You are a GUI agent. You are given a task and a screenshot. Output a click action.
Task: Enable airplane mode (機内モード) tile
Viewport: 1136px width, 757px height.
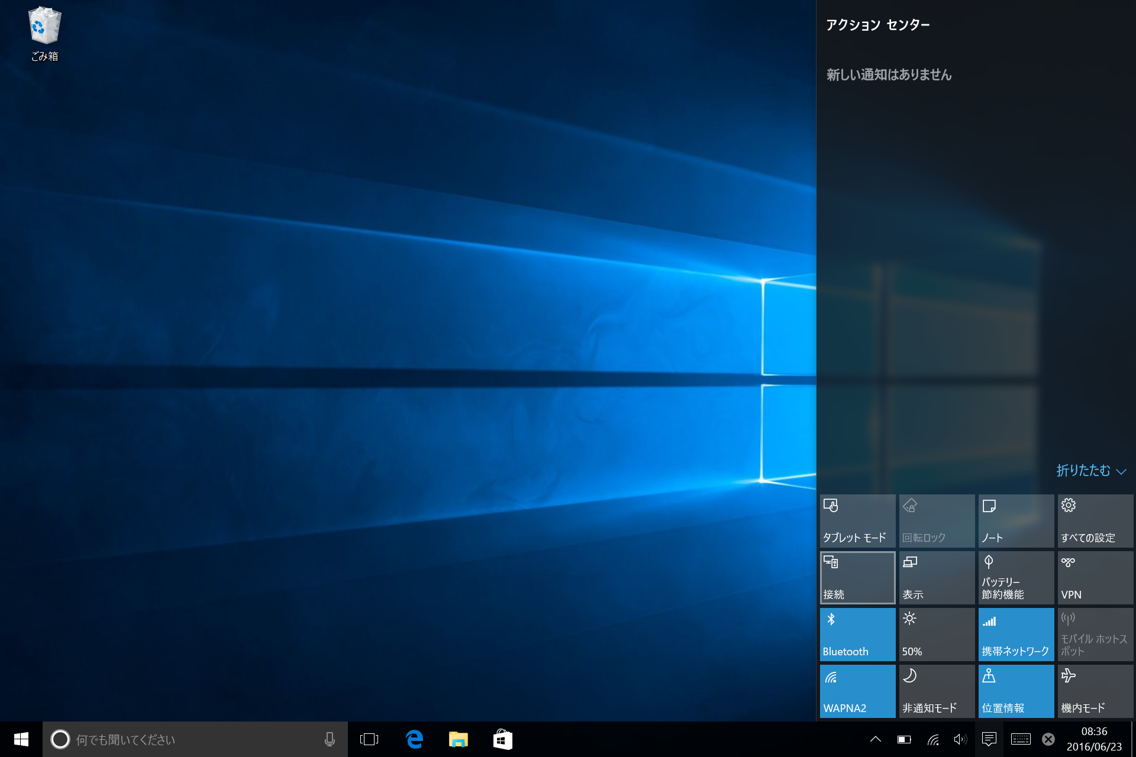pyautogui.click(x=1095, y=691)
